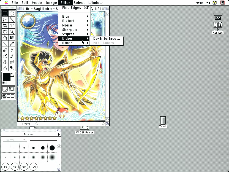Select the Elliptical Marquee tool
229x172 pixels.
click(x=12, y=14)
